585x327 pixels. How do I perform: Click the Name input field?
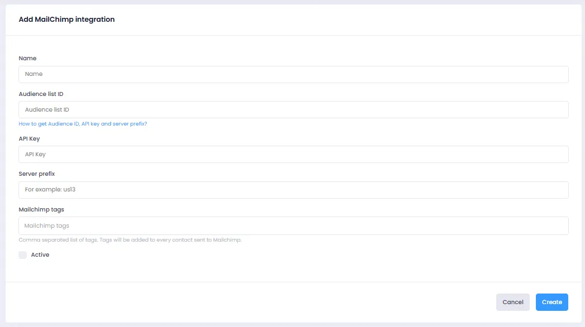point(293,74)
